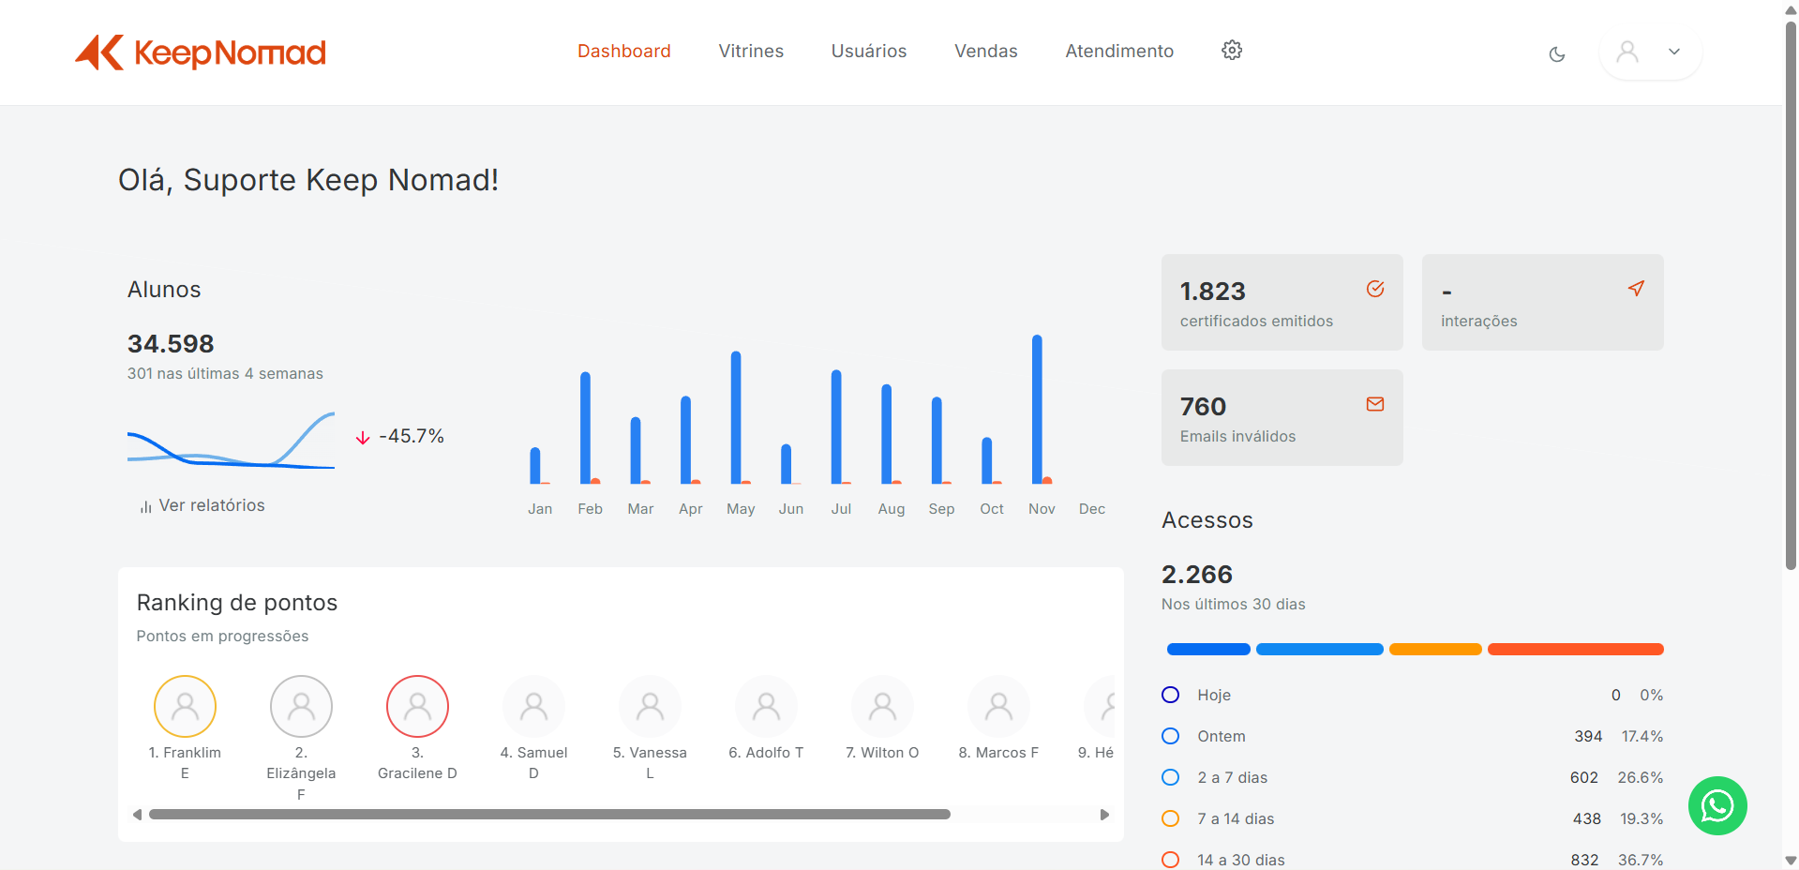
Task: Open the user account avatar menu
Action: [1628, 52]
